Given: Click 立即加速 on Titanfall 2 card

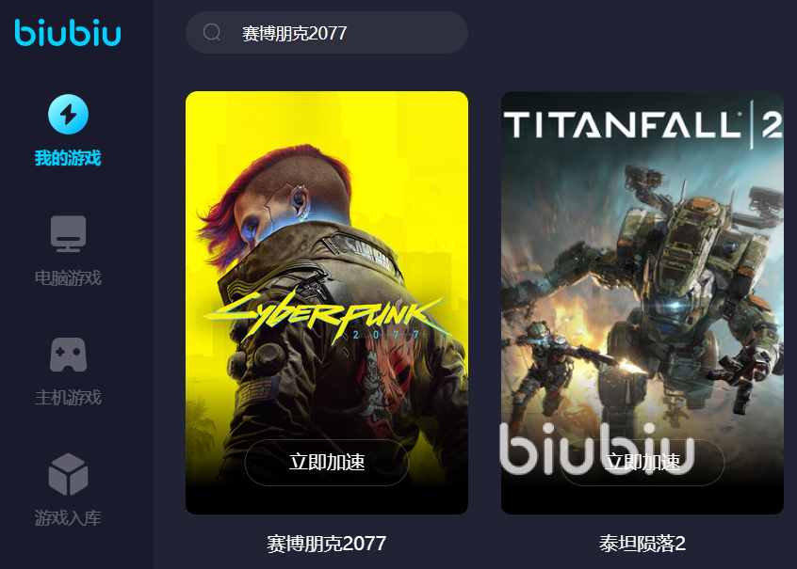Looking at the screenshot, I should click(x=642, y=463).
